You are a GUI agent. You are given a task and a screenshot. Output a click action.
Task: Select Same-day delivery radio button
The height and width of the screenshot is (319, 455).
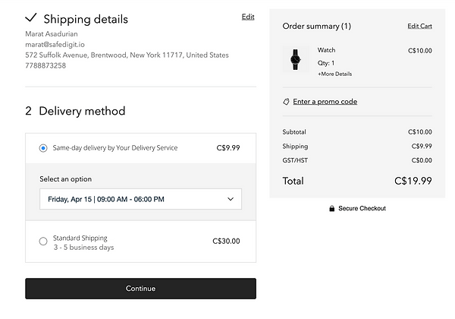tap(43, 148)
